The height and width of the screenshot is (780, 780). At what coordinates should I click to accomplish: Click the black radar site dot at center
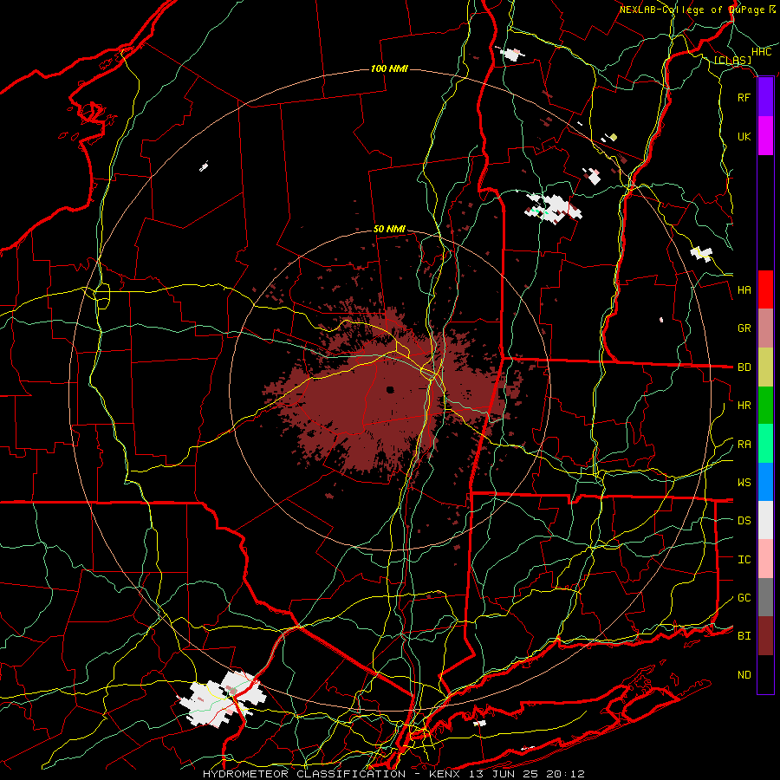(x=390, y=390)
